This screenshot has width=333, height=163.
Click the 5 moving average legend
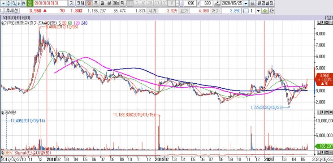tap(60, 23)
